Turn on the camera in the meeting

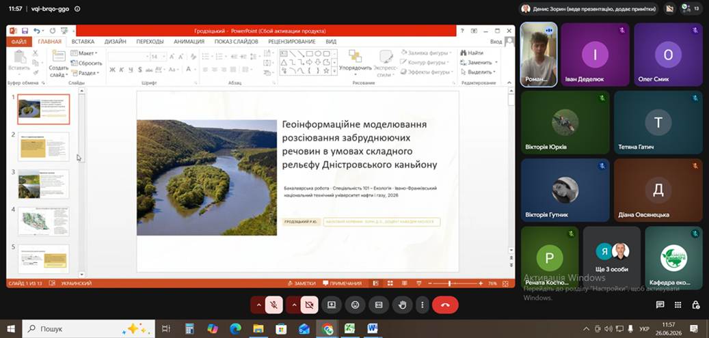(x=309, y=305)
